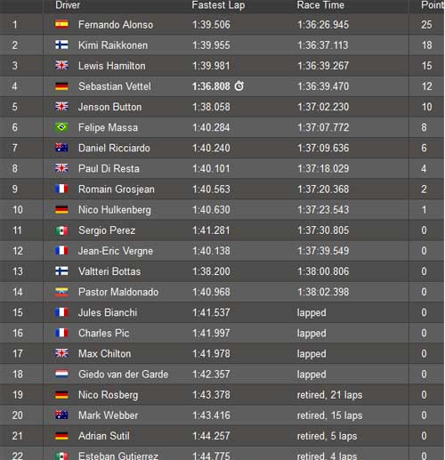Click the Australian flag beside Daniel Ricciardo
445x460 pixels.
point(61,148)
